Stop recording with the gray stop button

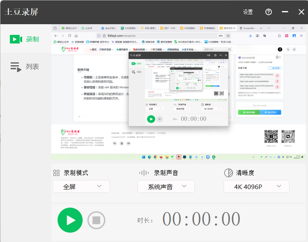click(x=96, y=220)
